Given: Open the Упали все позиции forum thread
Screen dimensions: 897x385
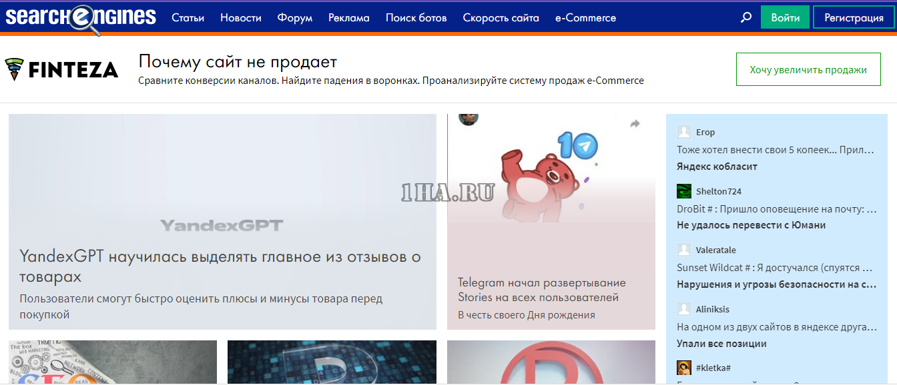Looking at the screenshot, I should click(x=721, y=344).
